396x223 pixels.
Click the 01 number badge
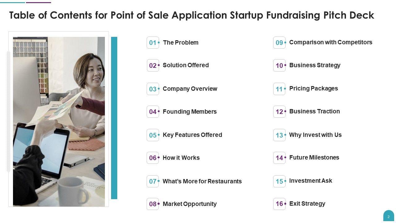click(153, 43)
